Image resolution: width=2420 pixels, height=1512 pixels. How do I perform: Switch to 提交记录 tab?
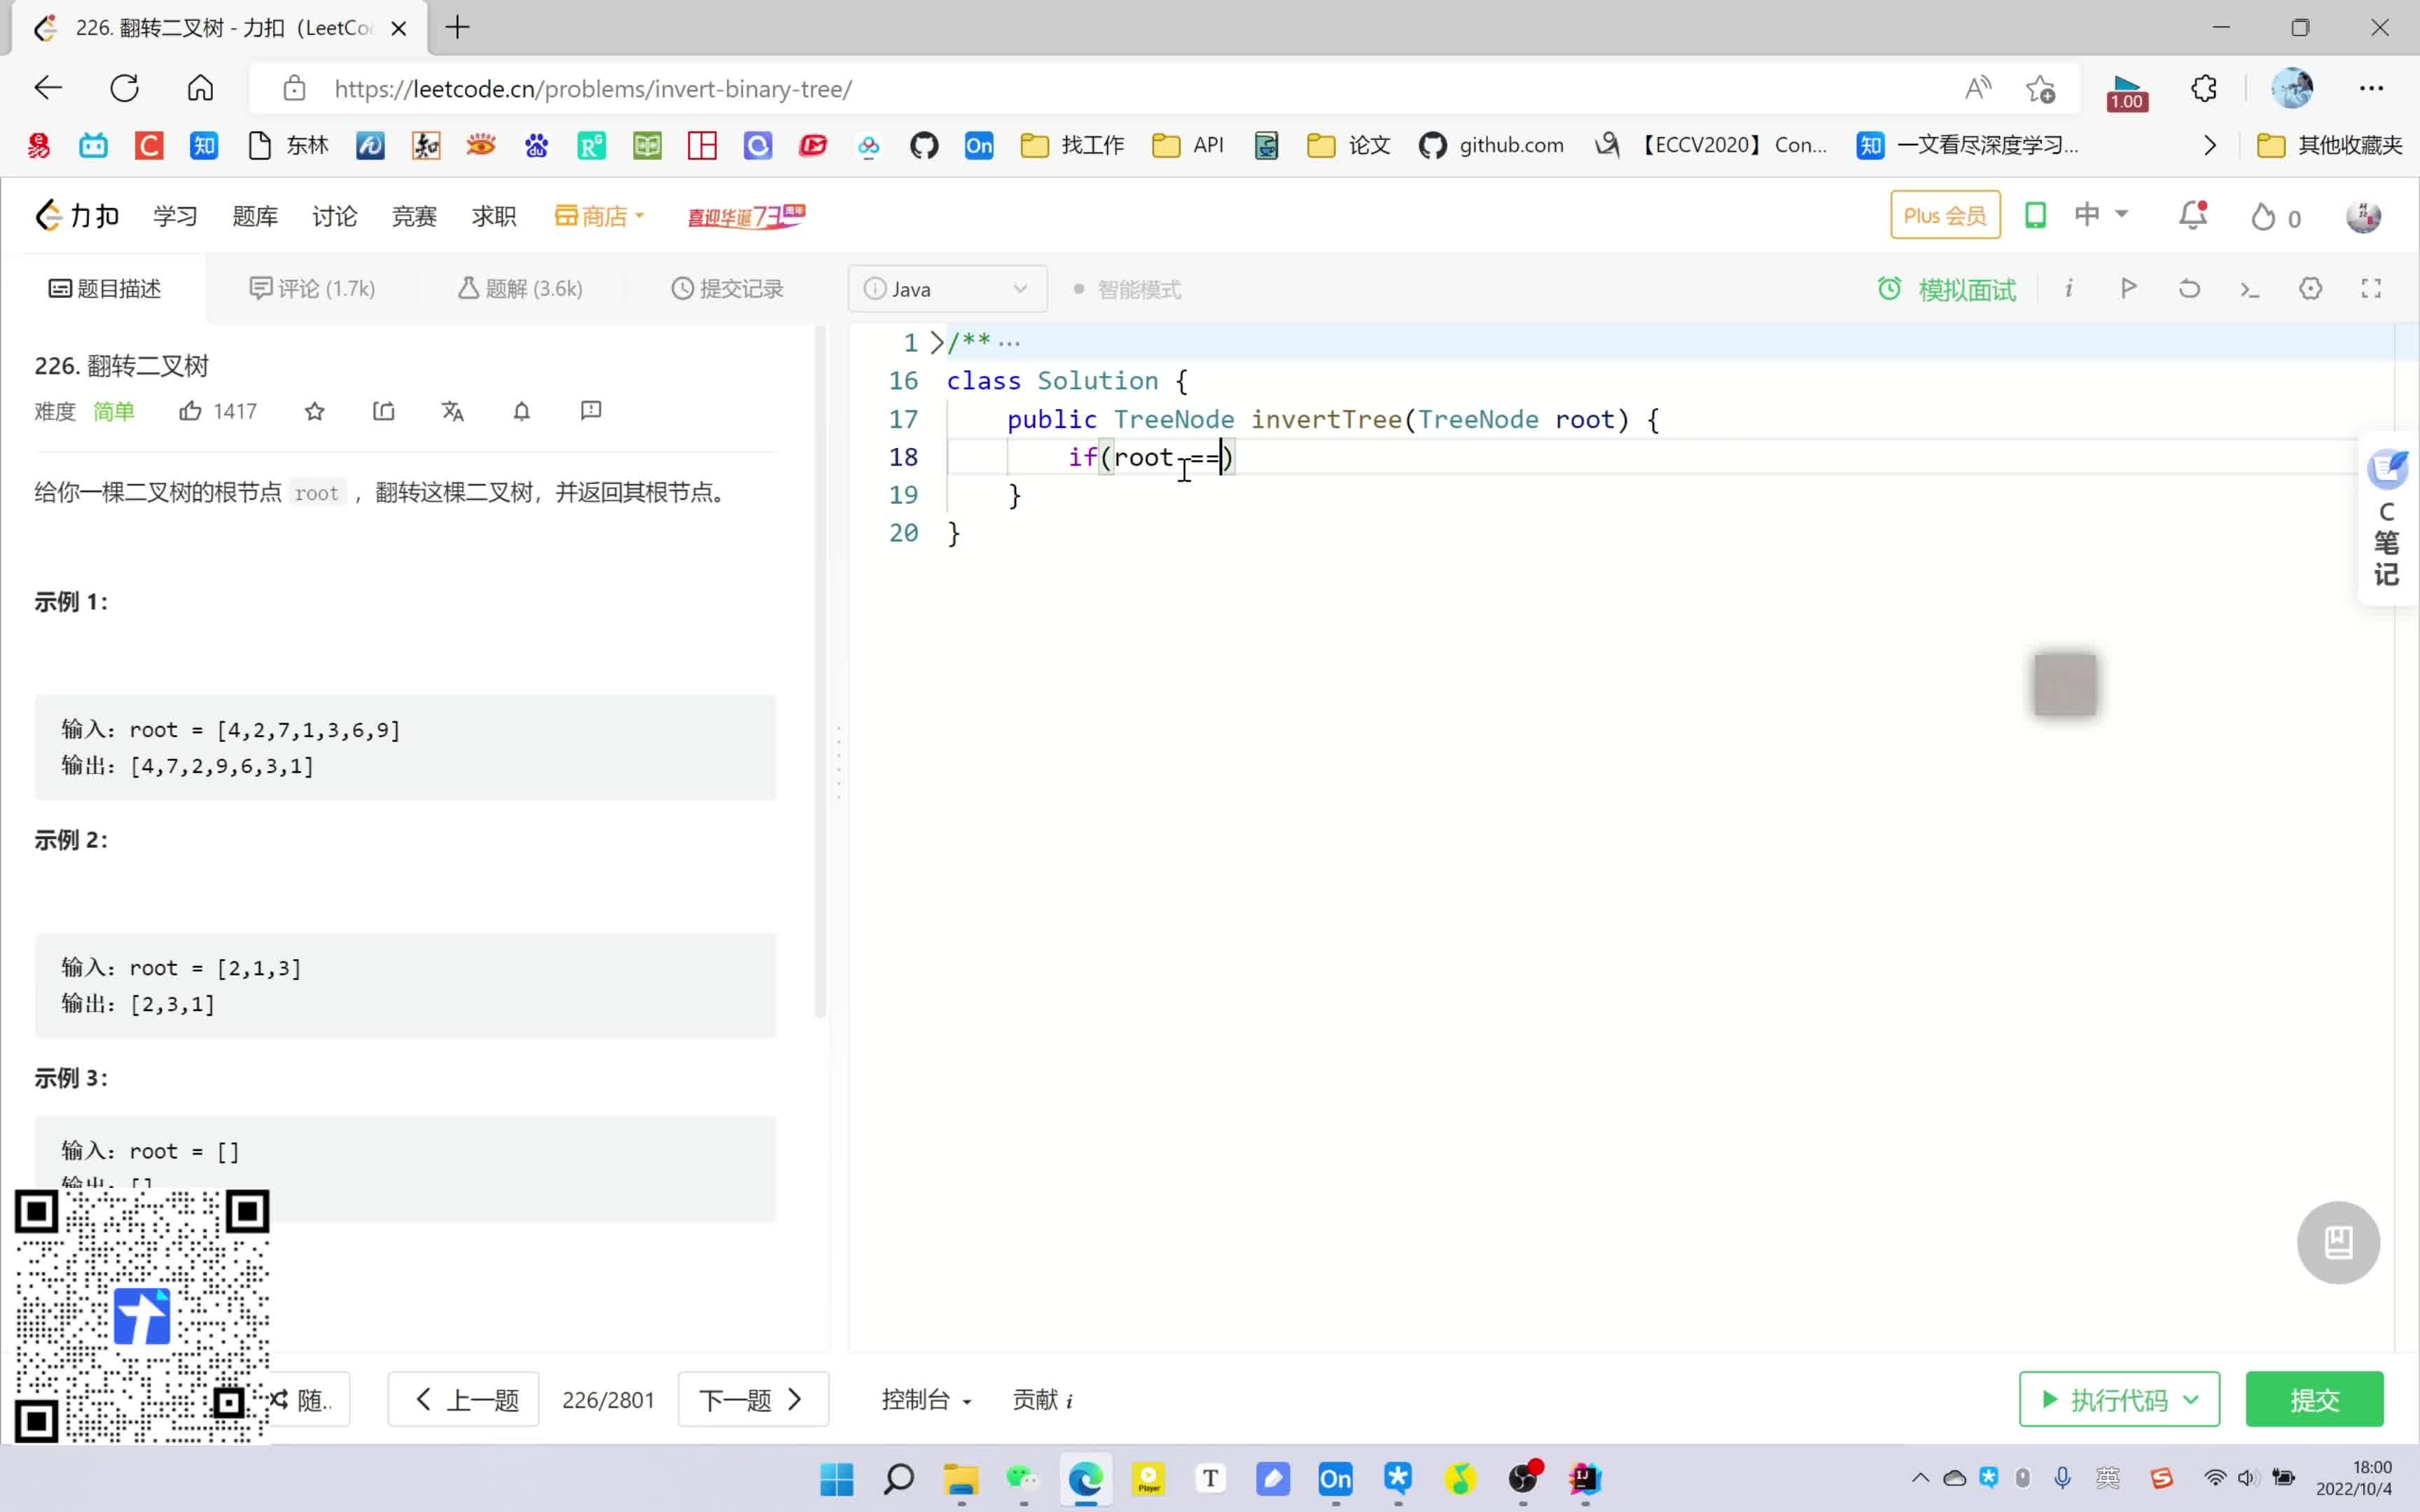(727, 289)
